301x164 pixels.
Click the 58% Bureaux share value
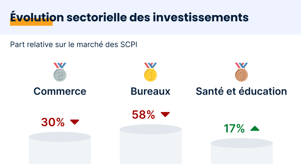143,115
